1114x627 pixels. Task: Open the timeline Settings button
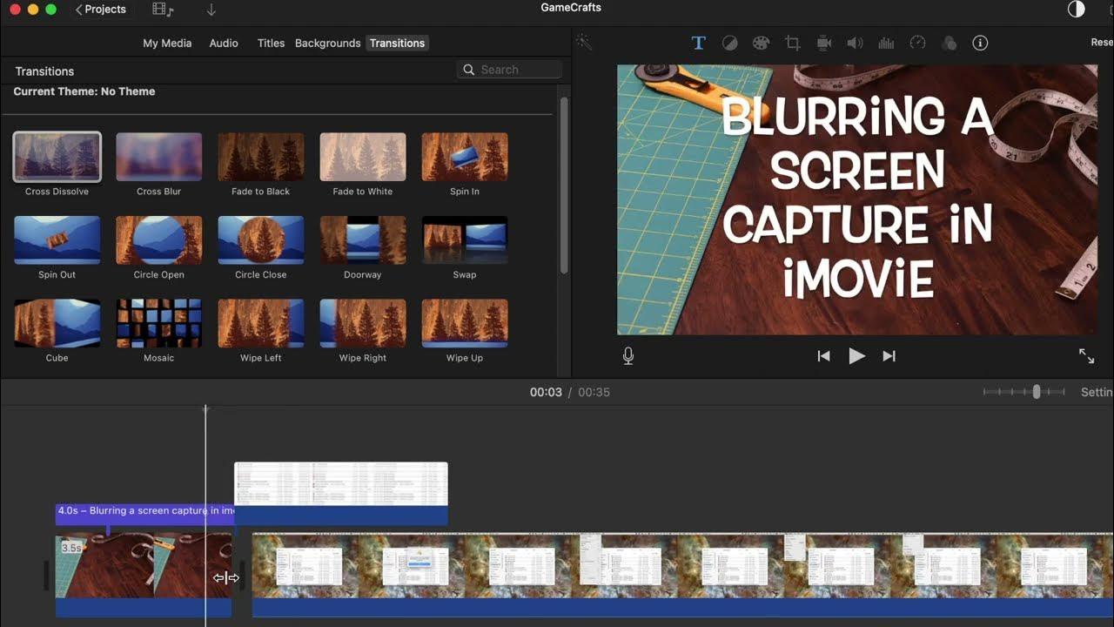(1097, 392)
